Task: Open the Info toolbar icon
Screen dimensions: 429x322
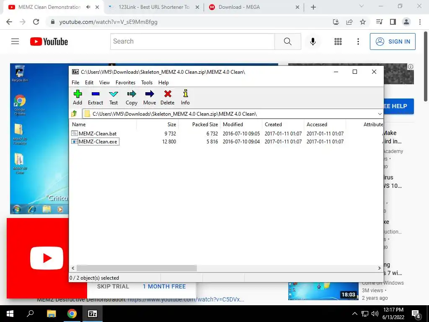Action: (185, 97)
